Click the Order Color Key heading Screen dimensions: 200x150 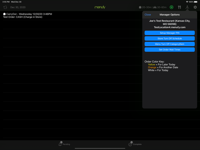click(154, 62)
